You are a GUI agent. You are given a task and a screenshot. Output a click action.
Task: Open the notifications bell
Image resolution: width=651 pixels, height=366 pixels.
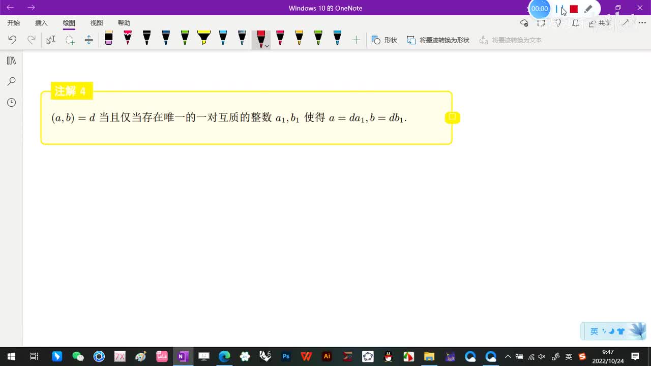576,23
